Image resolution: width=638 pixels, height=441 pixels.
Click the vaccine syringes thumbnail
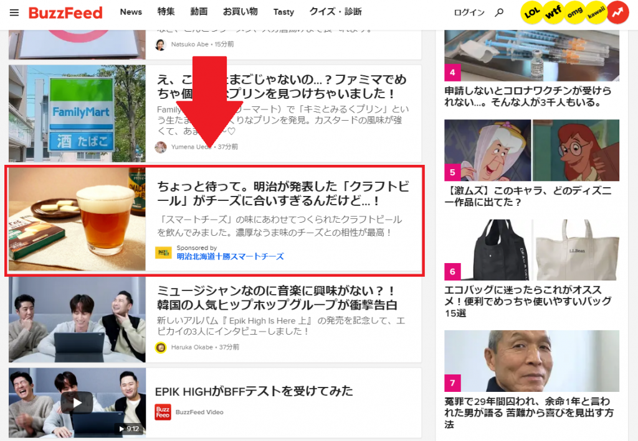pos(532,55)
